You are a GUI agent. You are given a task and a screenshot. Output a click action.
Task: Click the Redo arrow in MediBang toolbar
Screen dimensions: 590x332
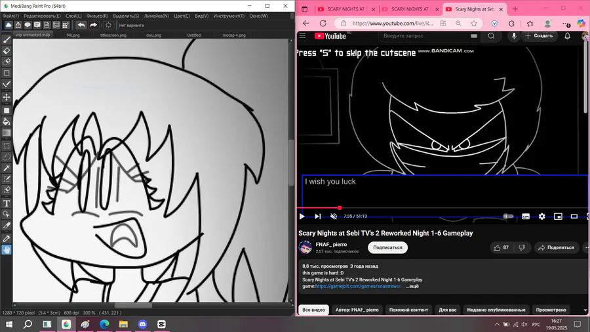[93, 25]
